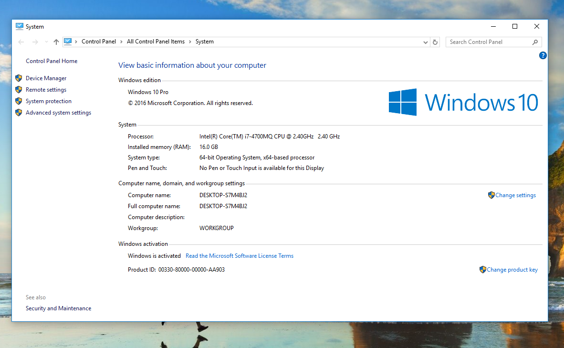Open the recent locations dropdown arrow
This screenshot has height=348, width=564.
pos(46,42)
